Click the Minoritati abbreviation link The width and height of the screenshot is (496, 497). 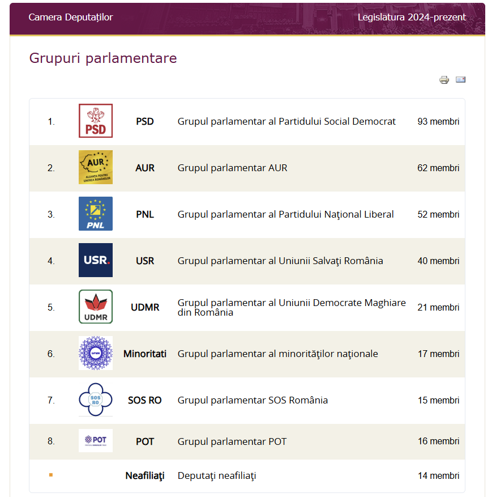(145, 354)
